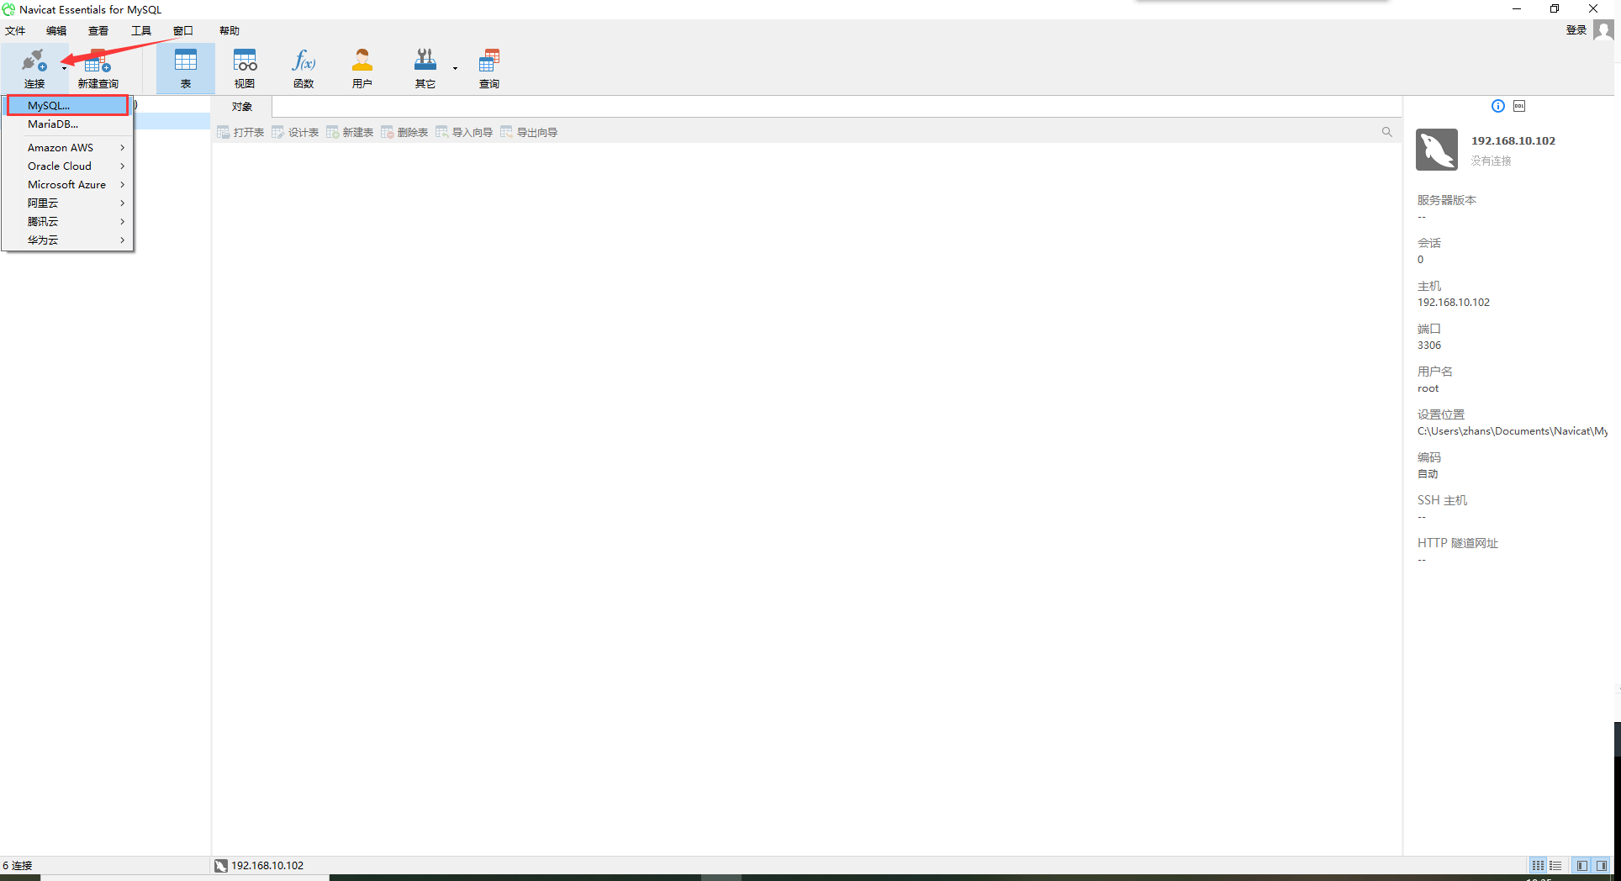Open the 文件 menu

pos(15,30)
